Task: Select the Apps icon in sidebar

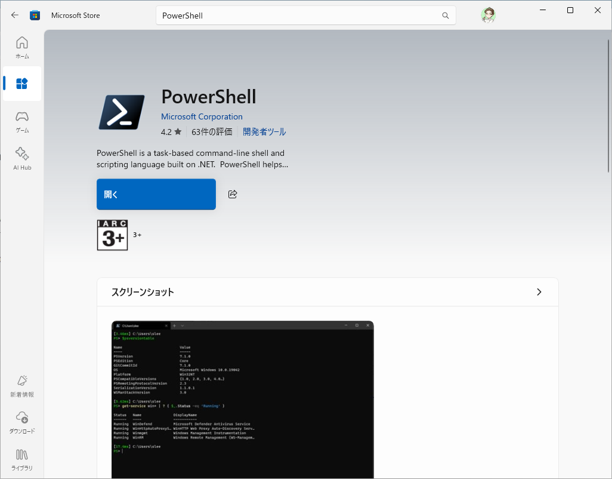Action: pos(22,84)
